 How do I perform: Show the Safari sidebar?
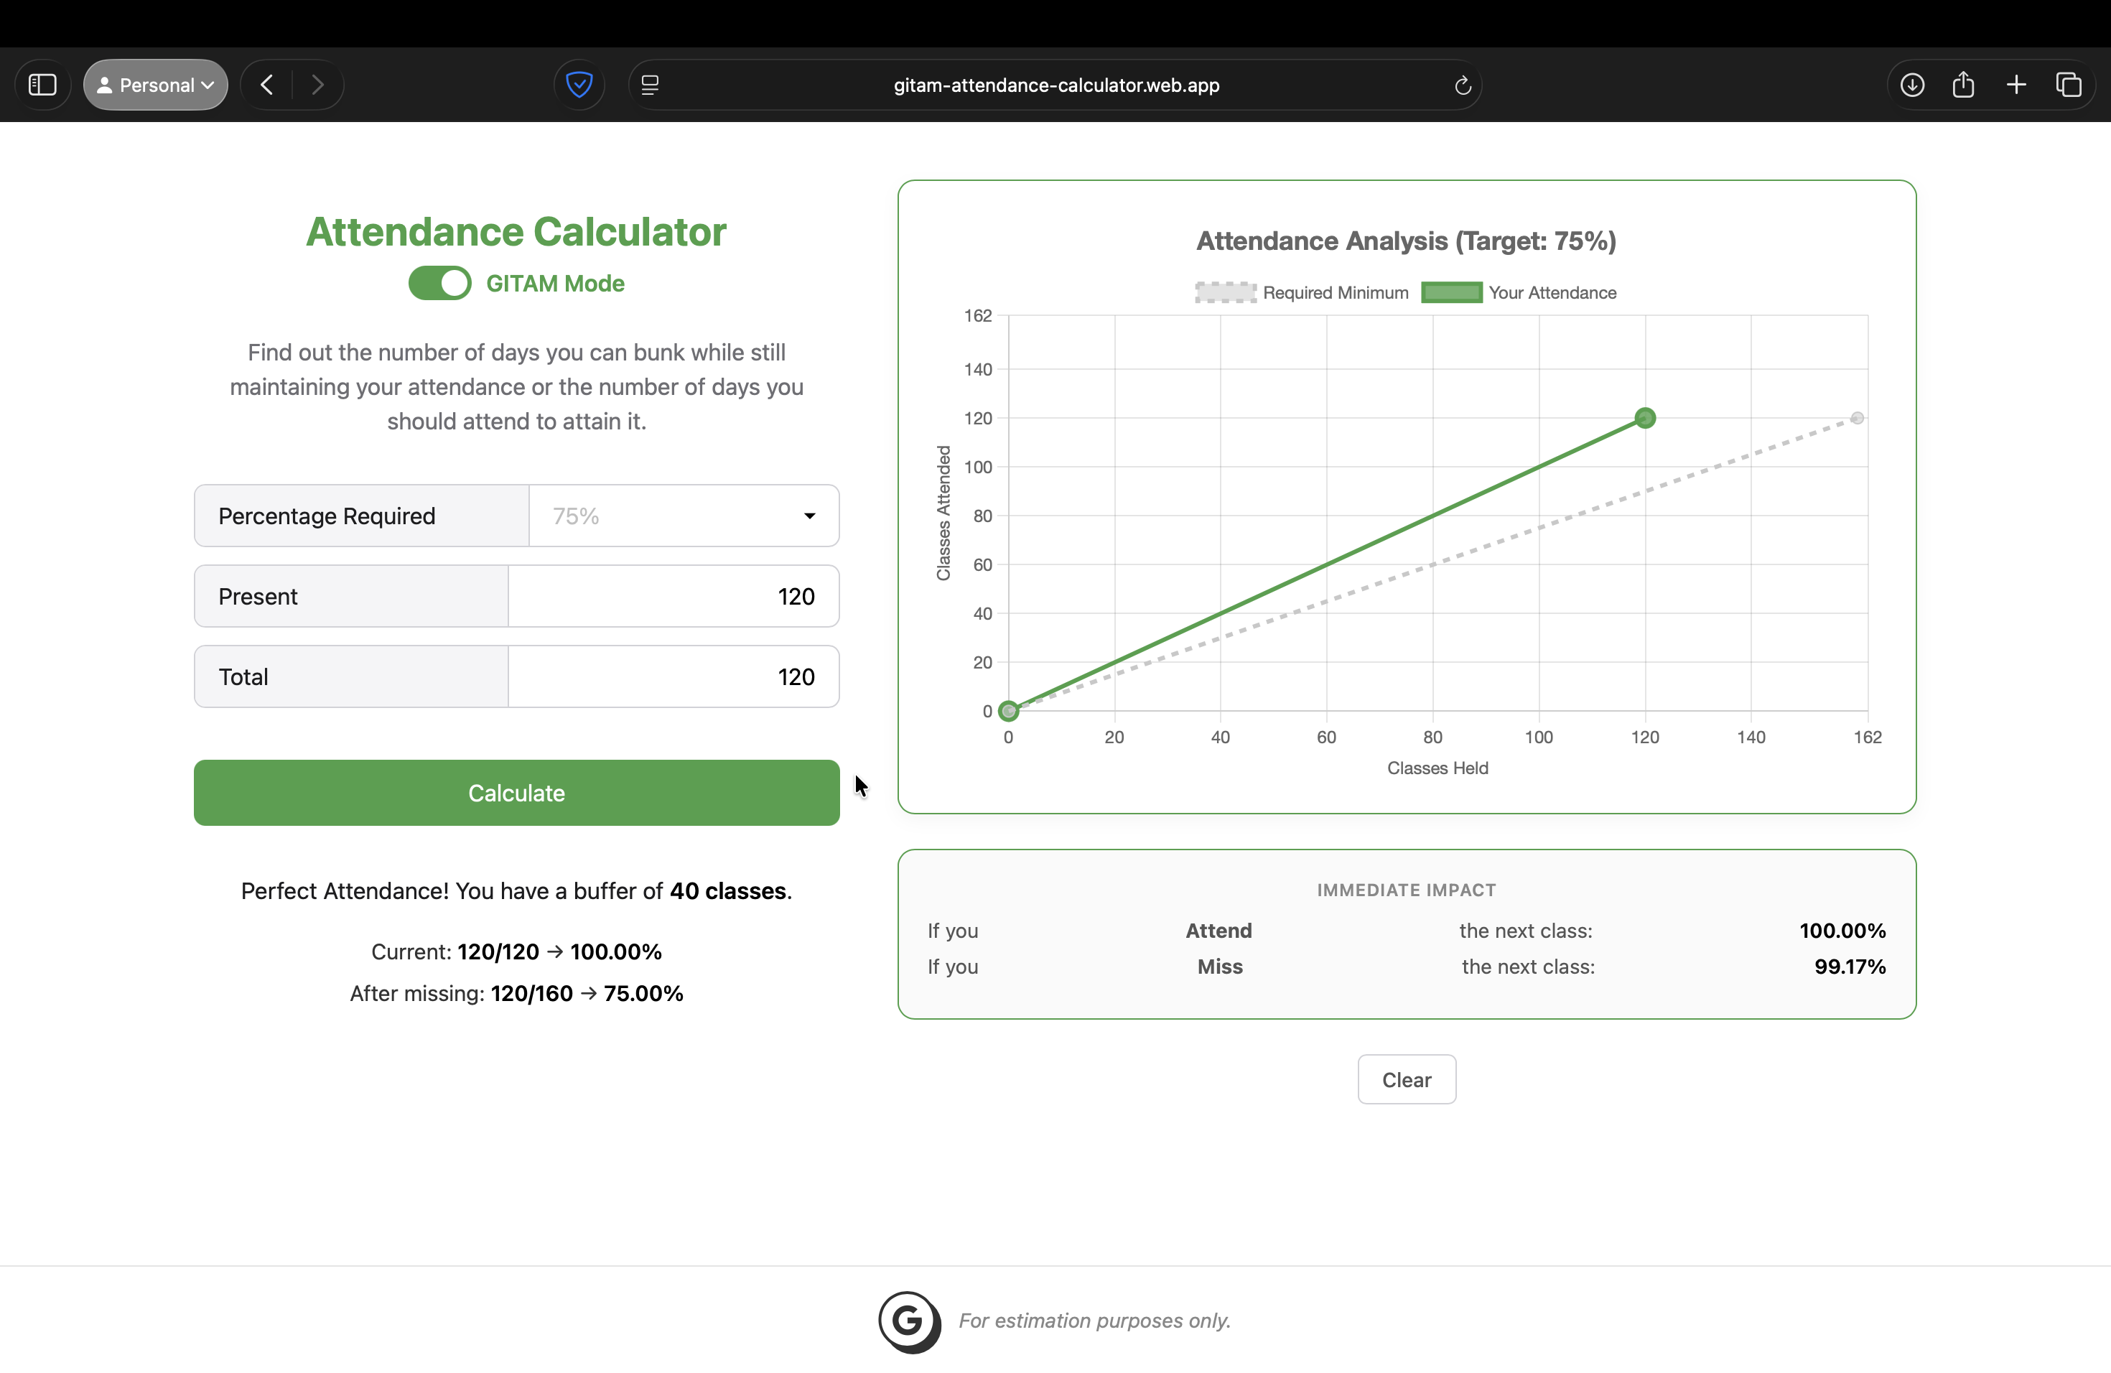click(x=42, y=85)
